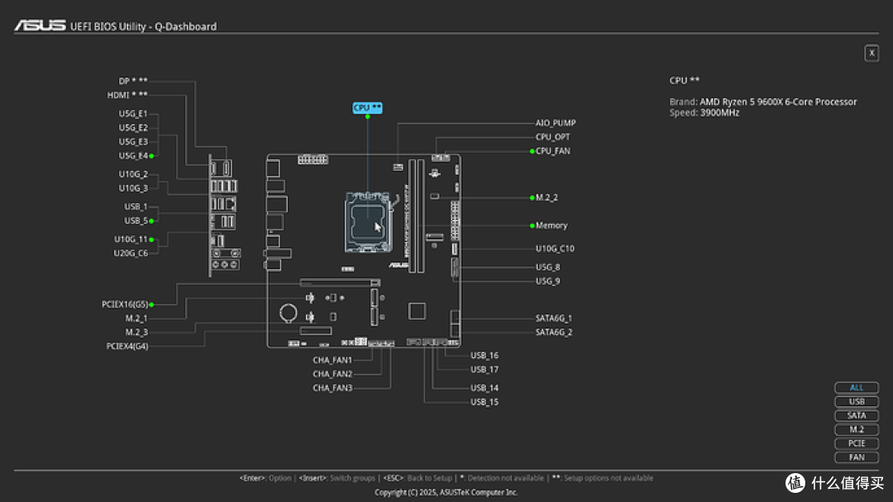Filter components by SATA group
This screenshot has width=893, height=502.
click(857, 415)
